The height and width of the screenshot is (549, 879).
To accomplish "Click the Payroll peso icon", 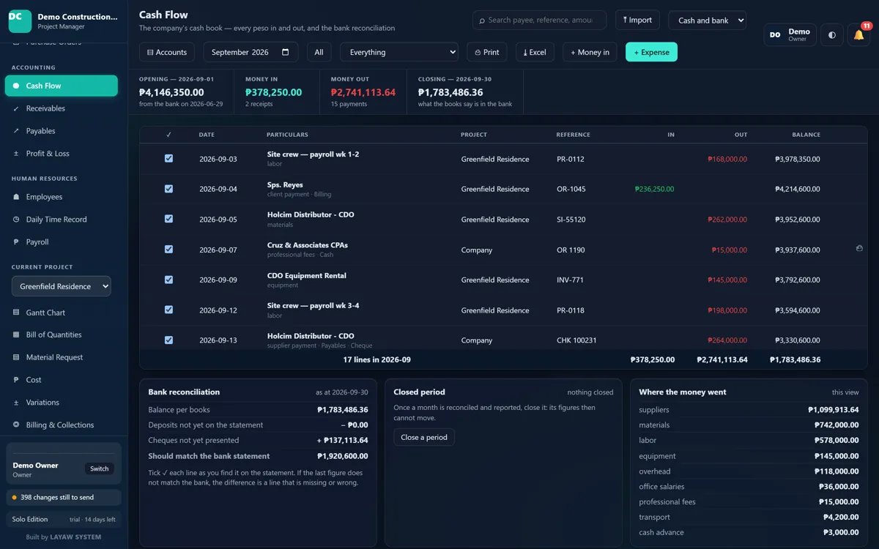I will pos(16,242).
